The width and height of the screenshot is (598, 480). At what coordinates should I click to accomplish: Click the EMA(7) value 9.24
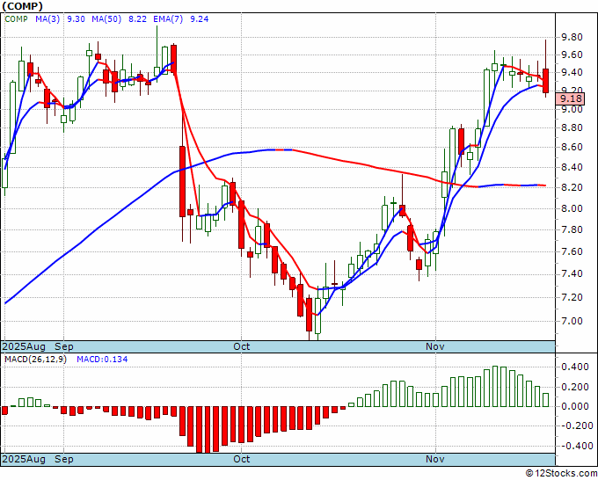click(x=199, y=19)
